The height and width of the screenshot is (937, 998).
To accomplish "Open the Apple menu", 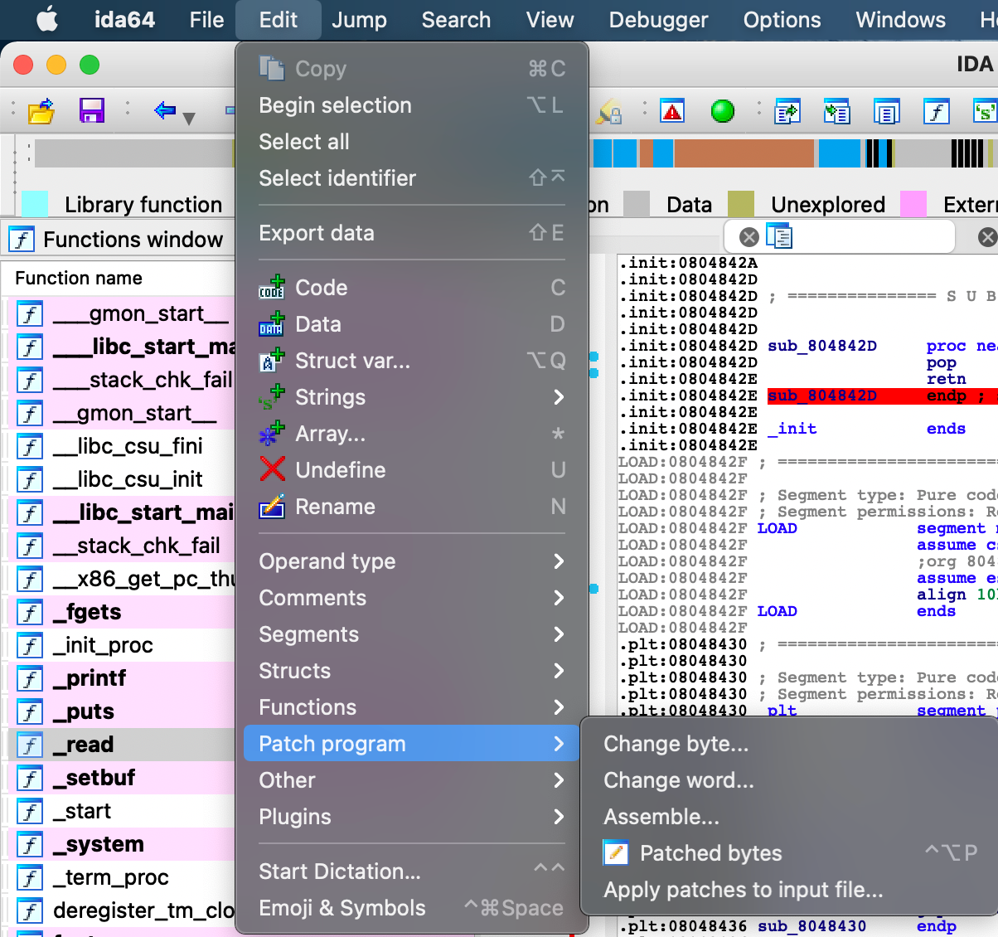I will coord(47,19).
